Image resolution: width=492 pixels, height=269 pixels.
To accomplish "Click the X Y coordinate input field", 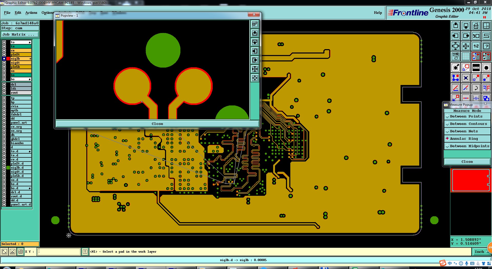I will [x=59, y=252].
